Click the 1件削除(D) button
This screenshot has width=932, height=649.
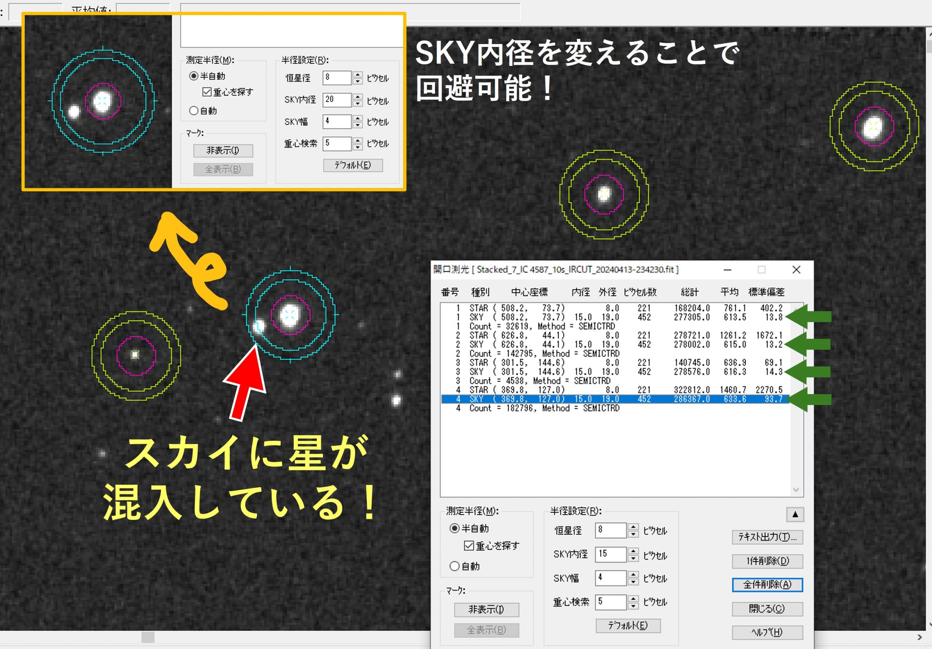pyautogui.click(x=767, y=561)
